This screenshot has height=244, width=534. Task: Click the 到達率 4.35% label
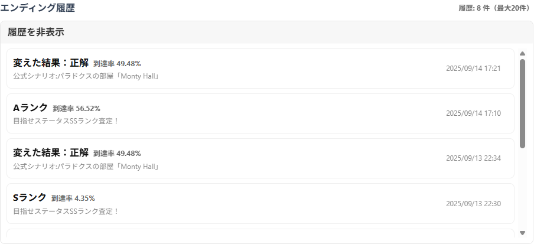click(x=73, y=199)
